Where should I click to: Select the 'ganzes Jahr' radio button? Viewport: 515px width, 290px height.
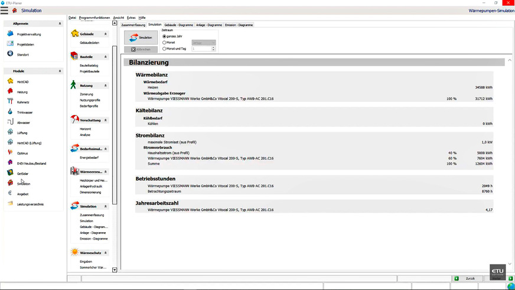(164, 36)
